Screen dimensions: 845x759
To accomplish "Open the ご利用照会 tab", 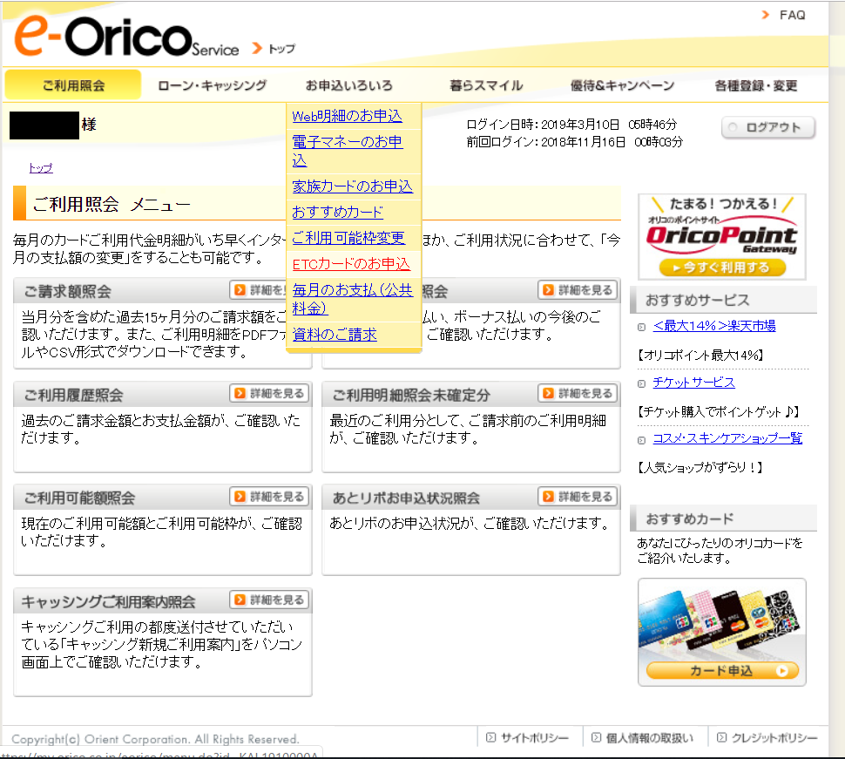I will click(x=73, y=85).
